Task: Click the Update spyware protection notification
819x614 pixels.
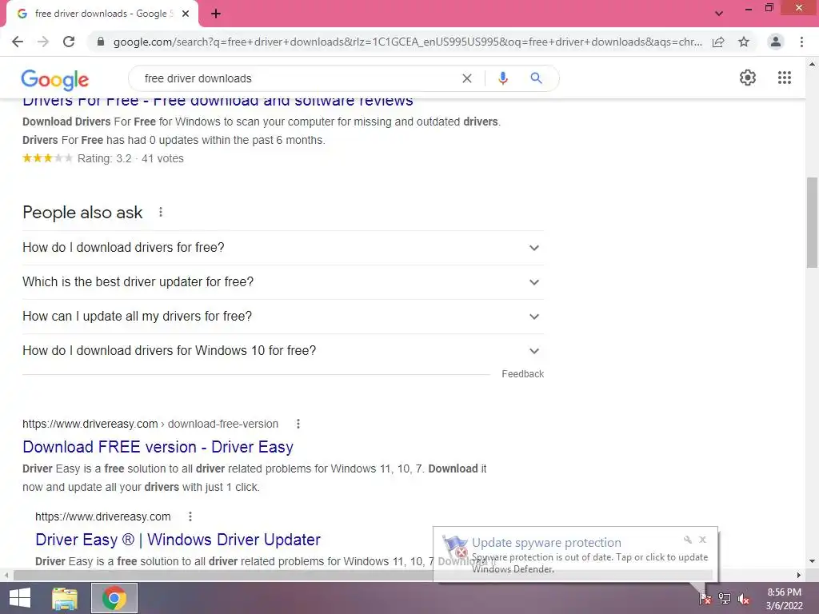Action: [x=575, y=555]
